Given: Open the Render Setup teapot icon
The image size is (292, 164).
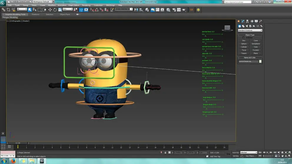Looking at the screenshot, I should coord(174,9).
